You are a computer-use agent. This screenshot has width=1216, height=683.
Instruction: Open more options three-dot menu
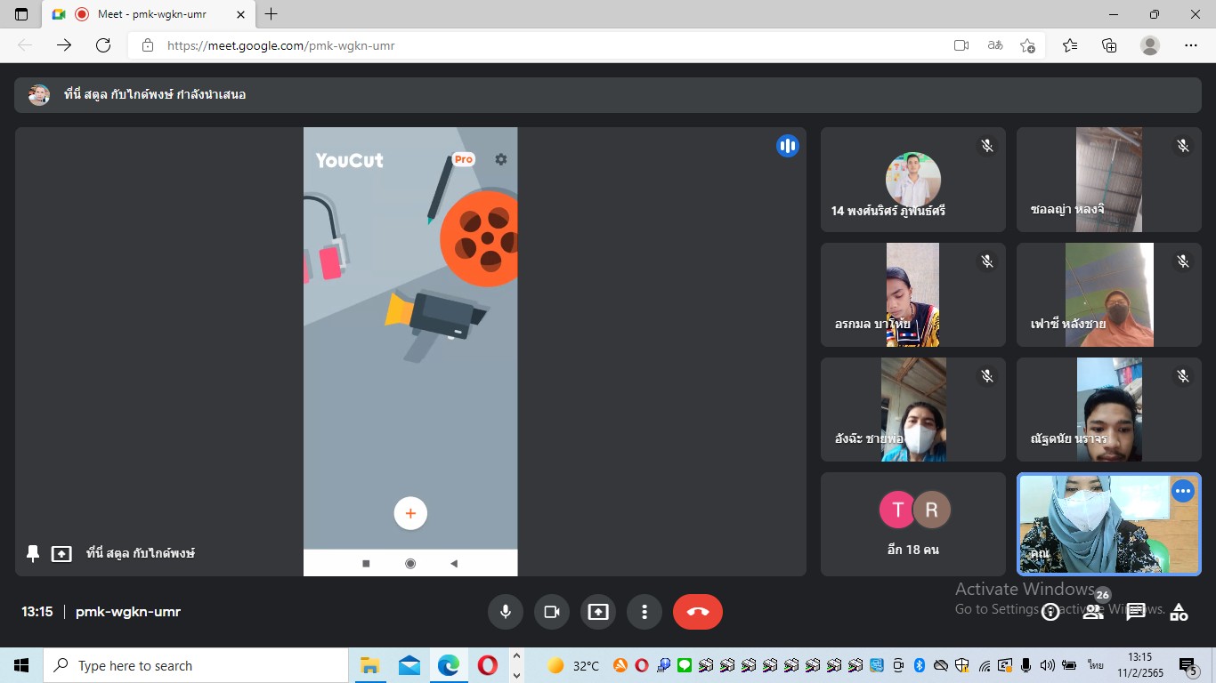644,612
